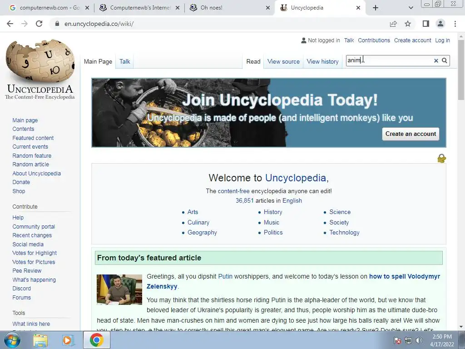Click the page vertical scrollbar thumb
Viewport: 465px width, 349px height.
click(461, 70)
